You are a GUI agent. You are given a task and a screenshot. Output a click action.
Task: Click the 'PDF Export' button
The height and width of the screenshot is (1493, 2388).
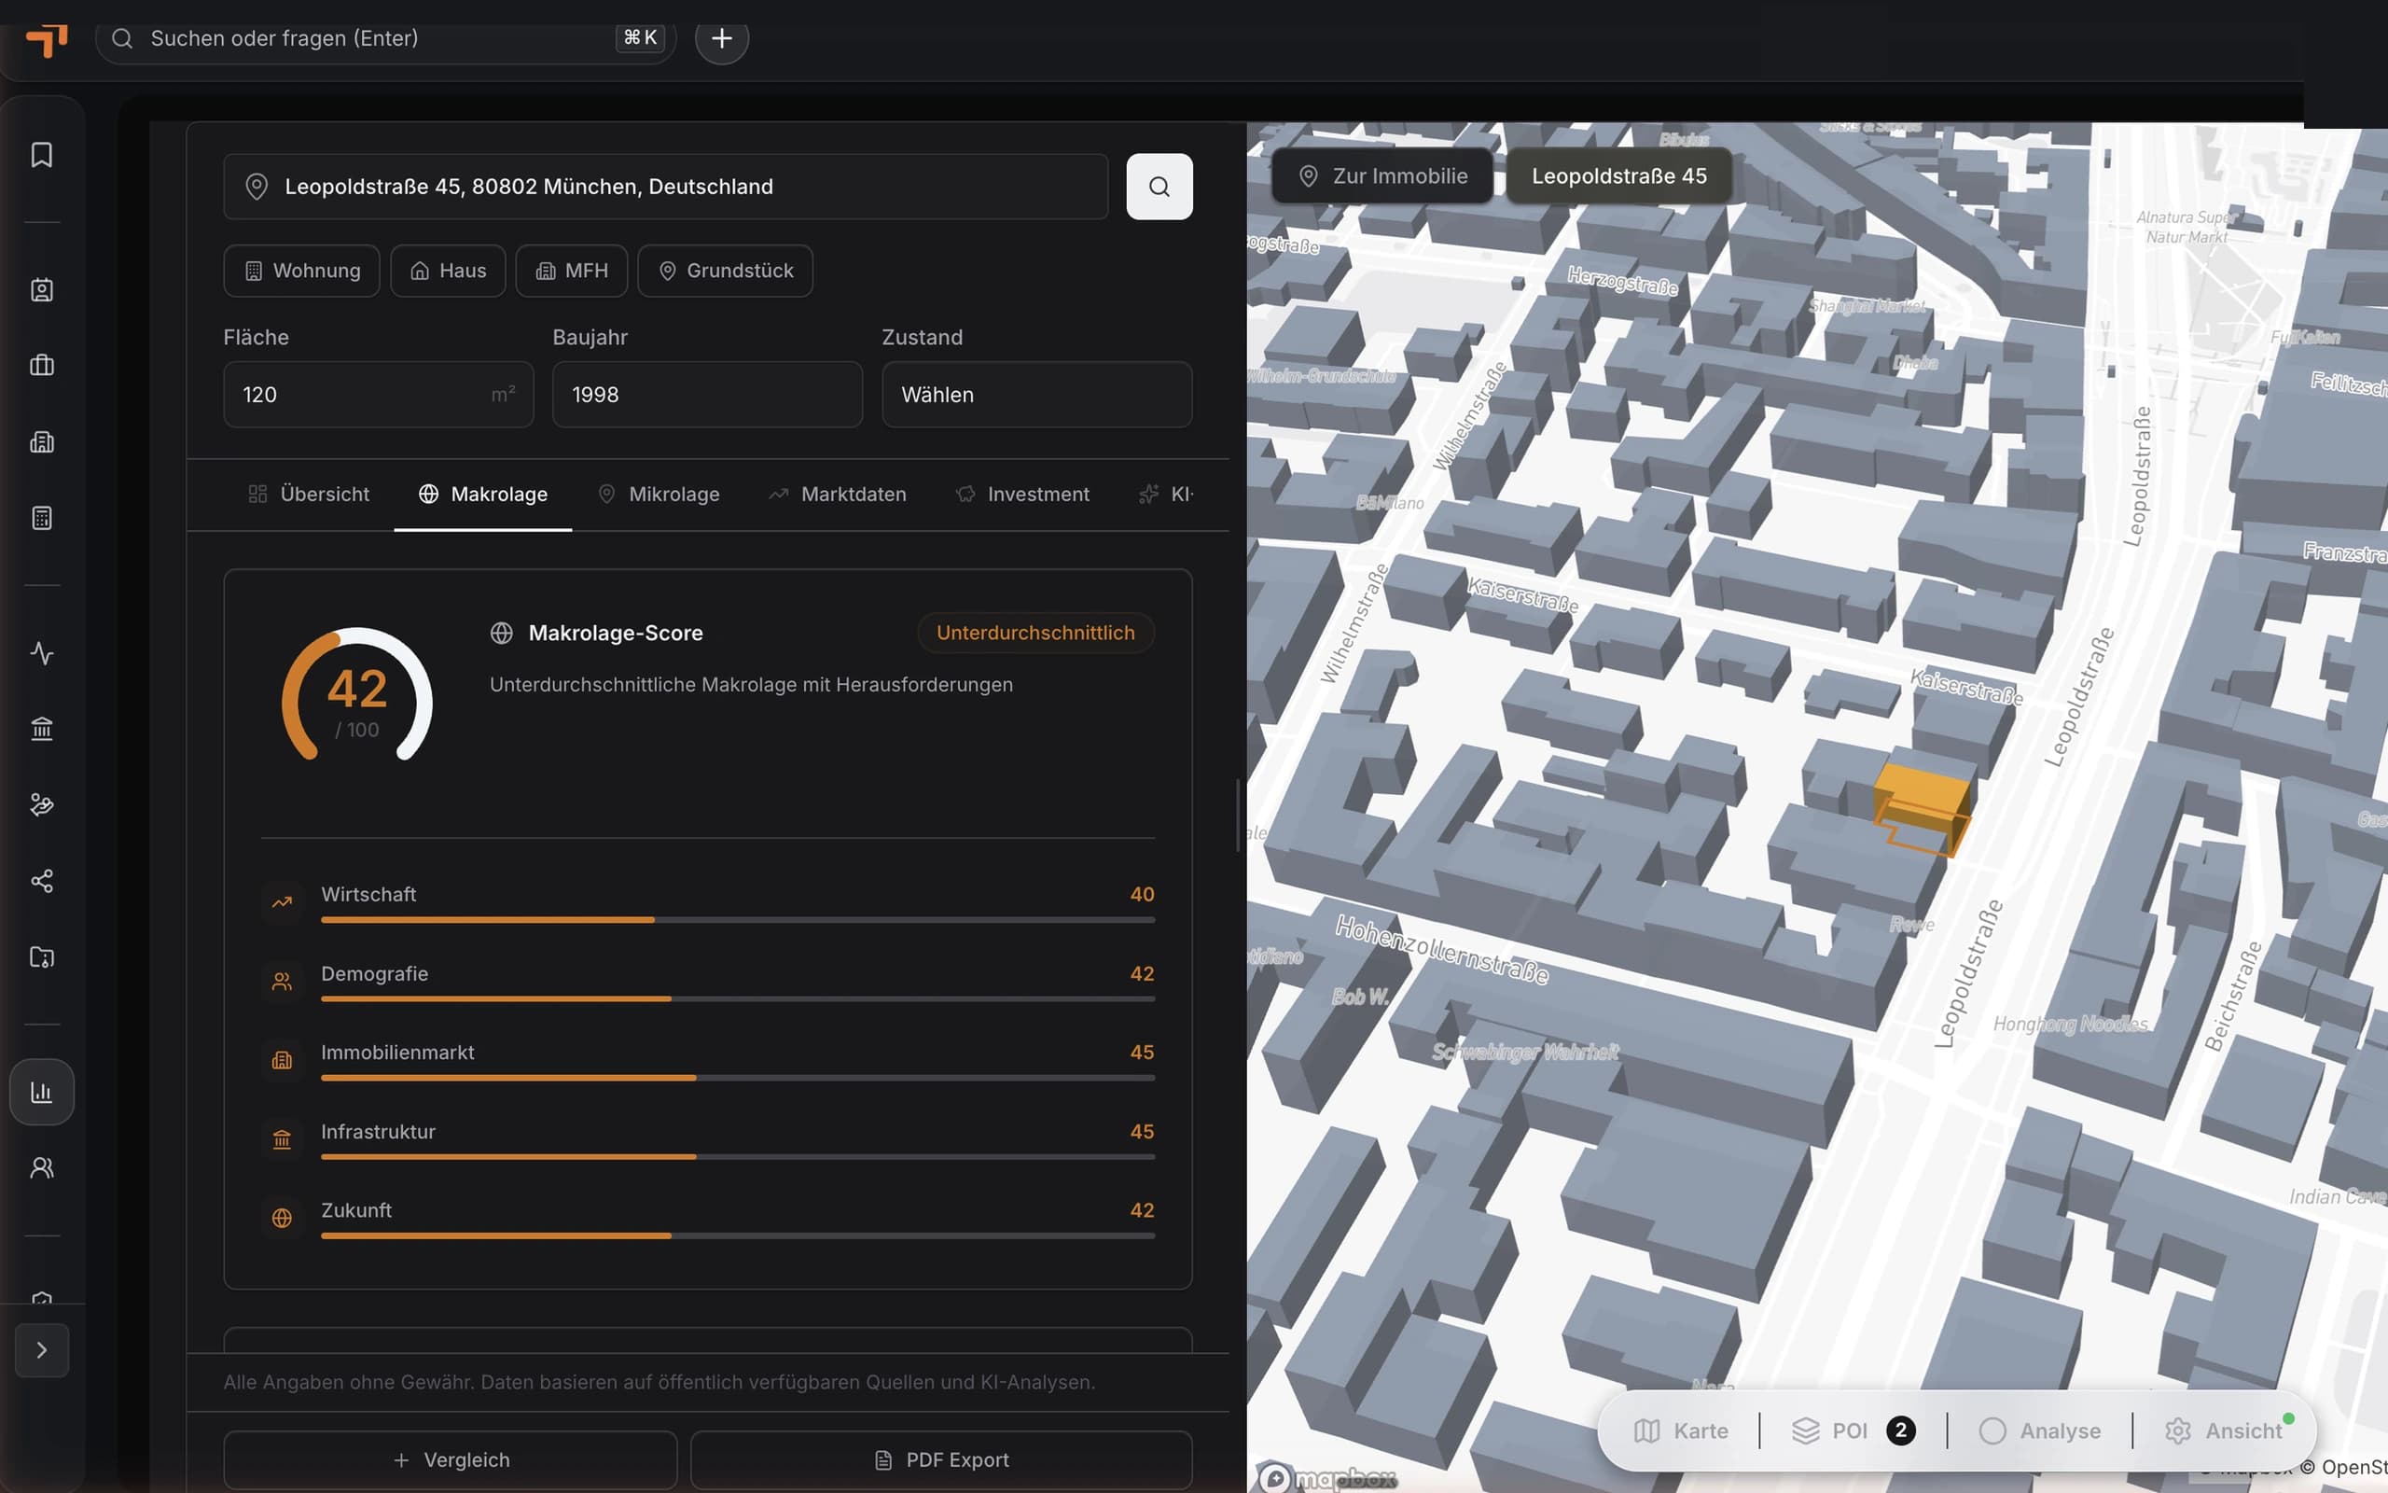click(941, 1460)
